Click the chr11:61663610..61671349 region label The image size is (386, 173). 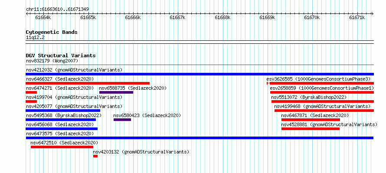click(x=57, y=10)
